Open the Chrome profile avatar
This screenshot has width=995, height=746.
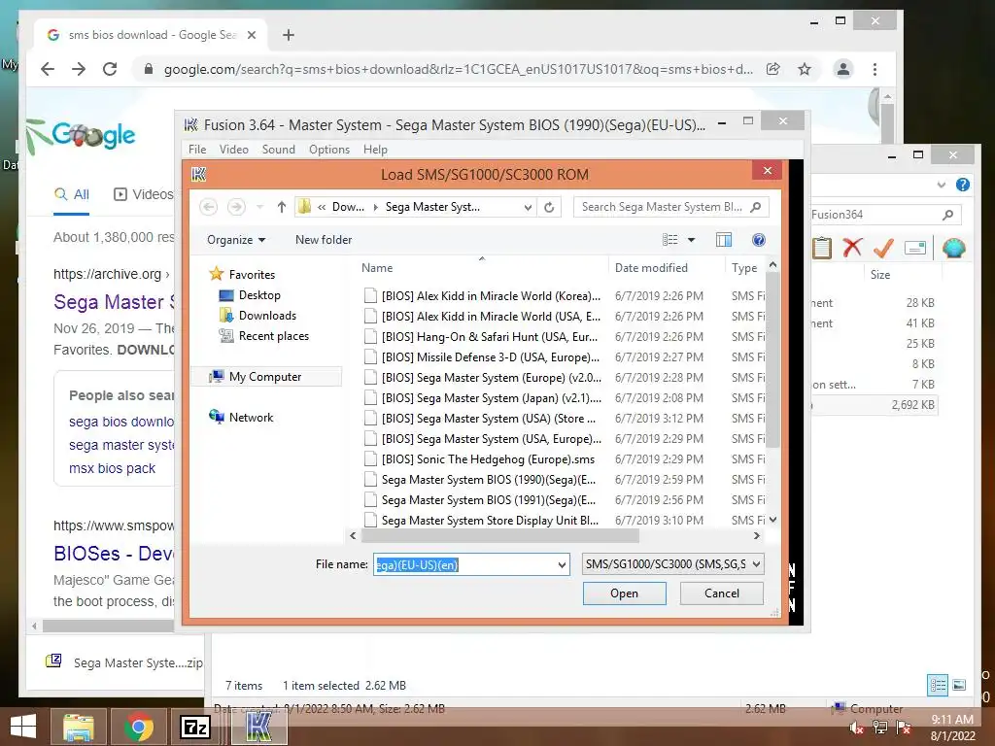pos(843,69)
